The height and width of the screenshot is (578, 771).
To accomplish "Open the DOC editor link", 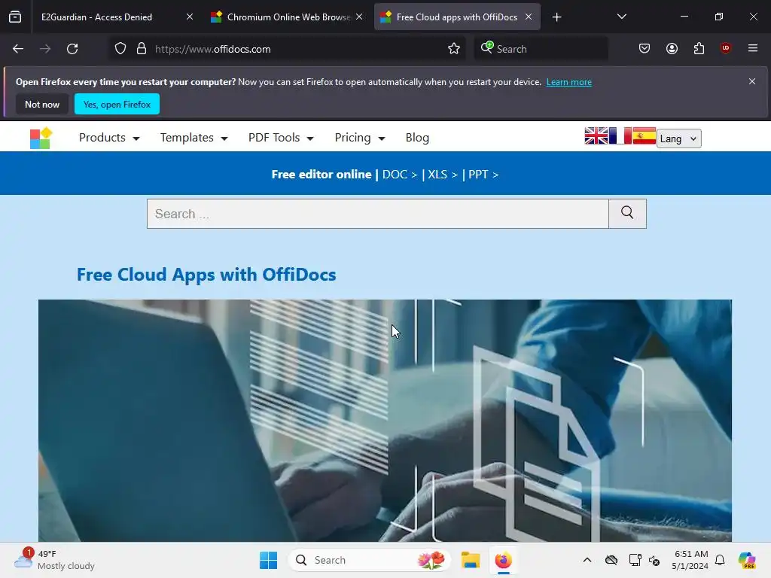I will [400, 175].
